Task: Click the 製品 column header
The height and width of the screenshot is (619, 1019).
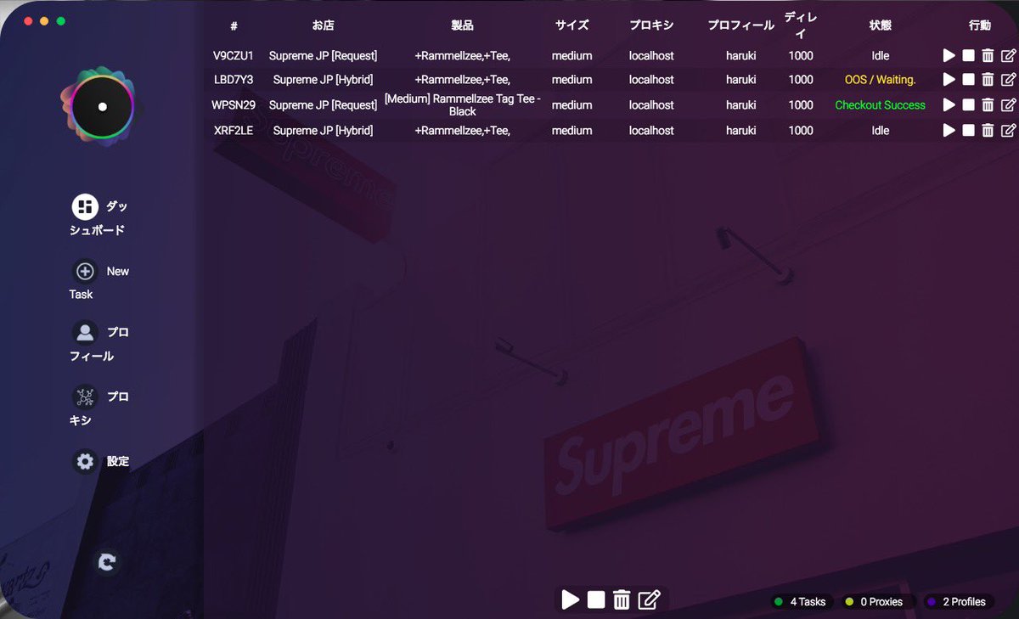Action: (x=463, y=25)
